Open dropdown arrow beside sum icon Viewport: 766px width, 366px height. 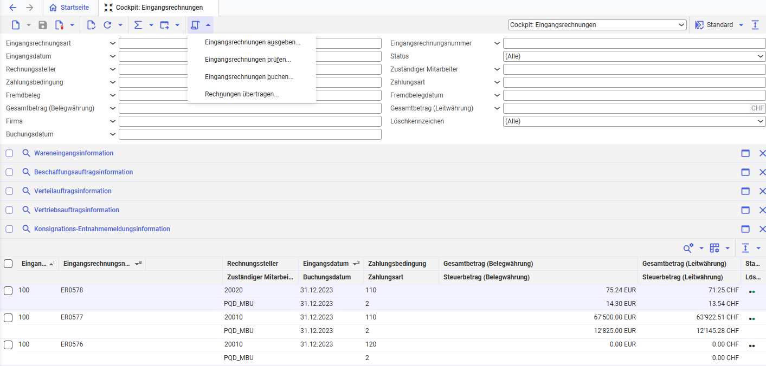151,25
